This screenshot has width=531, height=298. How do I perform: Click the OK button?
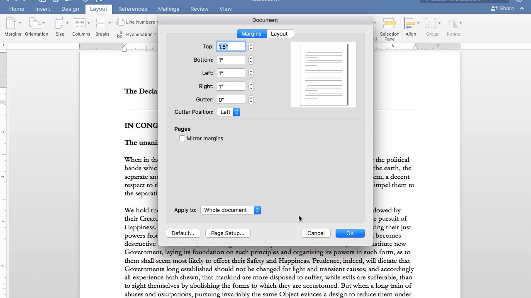point(350,233)
